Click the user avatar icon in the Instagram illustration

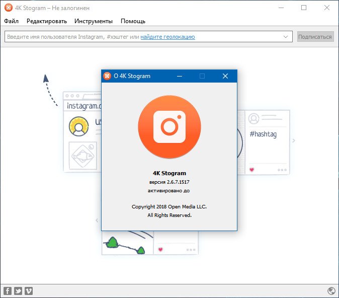(78, 126)
